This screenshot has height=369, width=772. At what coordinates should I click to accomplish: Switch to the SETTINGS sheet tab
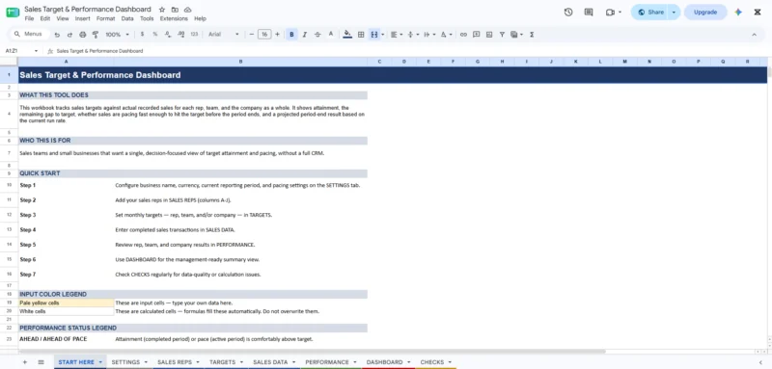[x=125, y=362]
